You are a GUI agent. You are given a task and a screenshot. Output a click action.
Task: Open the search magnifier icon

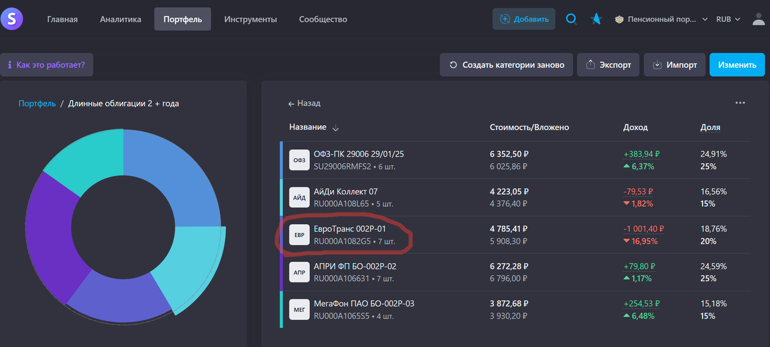click(x=571, y=19)
